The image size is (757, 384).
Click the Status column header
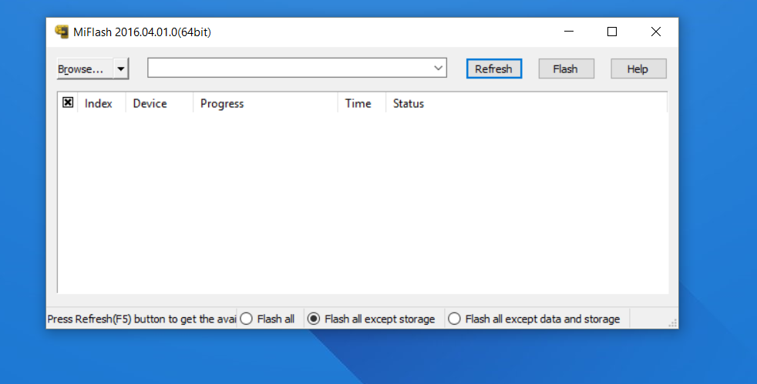click(x=409, y=103)
